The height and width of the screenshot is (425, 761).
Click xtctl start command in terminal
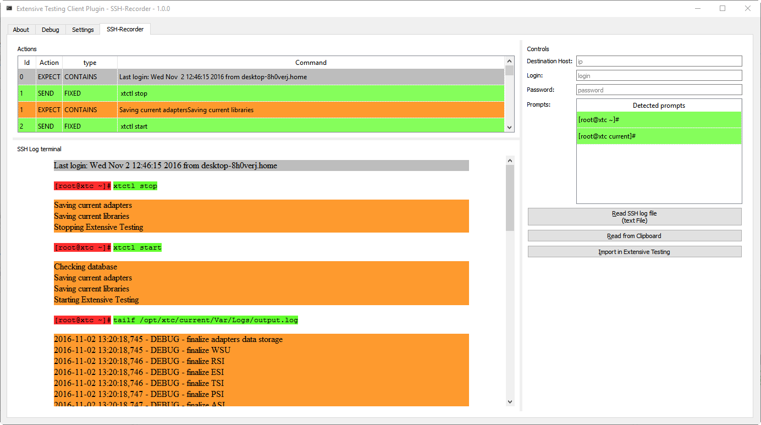pos(137,247)
